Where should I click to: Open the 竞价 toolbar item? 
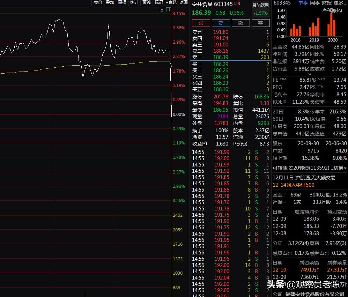click(98, 2)
